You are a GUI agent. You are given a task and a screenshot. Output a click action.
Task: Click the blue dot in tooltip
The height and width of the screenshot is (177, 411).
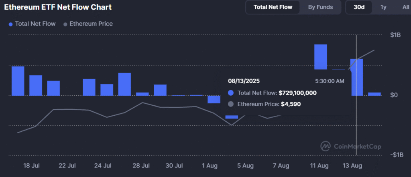coord(231,93)
